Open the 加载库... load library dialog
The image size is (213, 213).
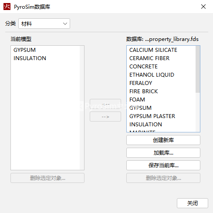(x=163, y=153)
